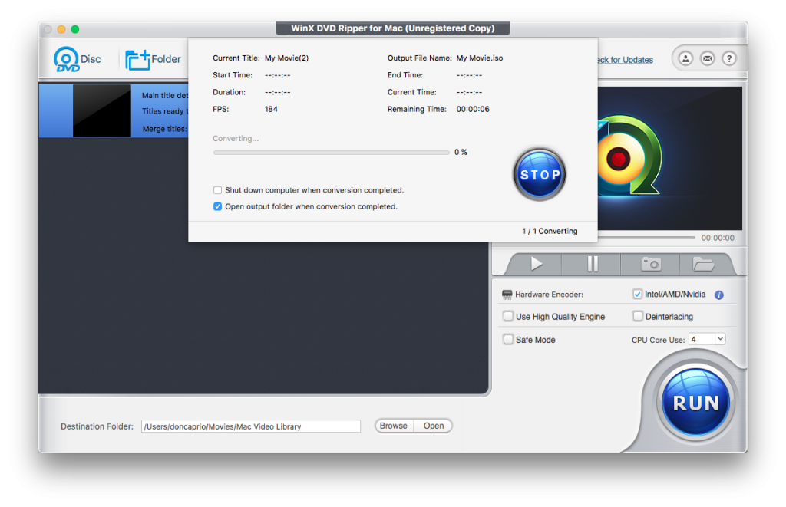
Task: Select the black DVD title thumbnail
Action: point(102,110)
